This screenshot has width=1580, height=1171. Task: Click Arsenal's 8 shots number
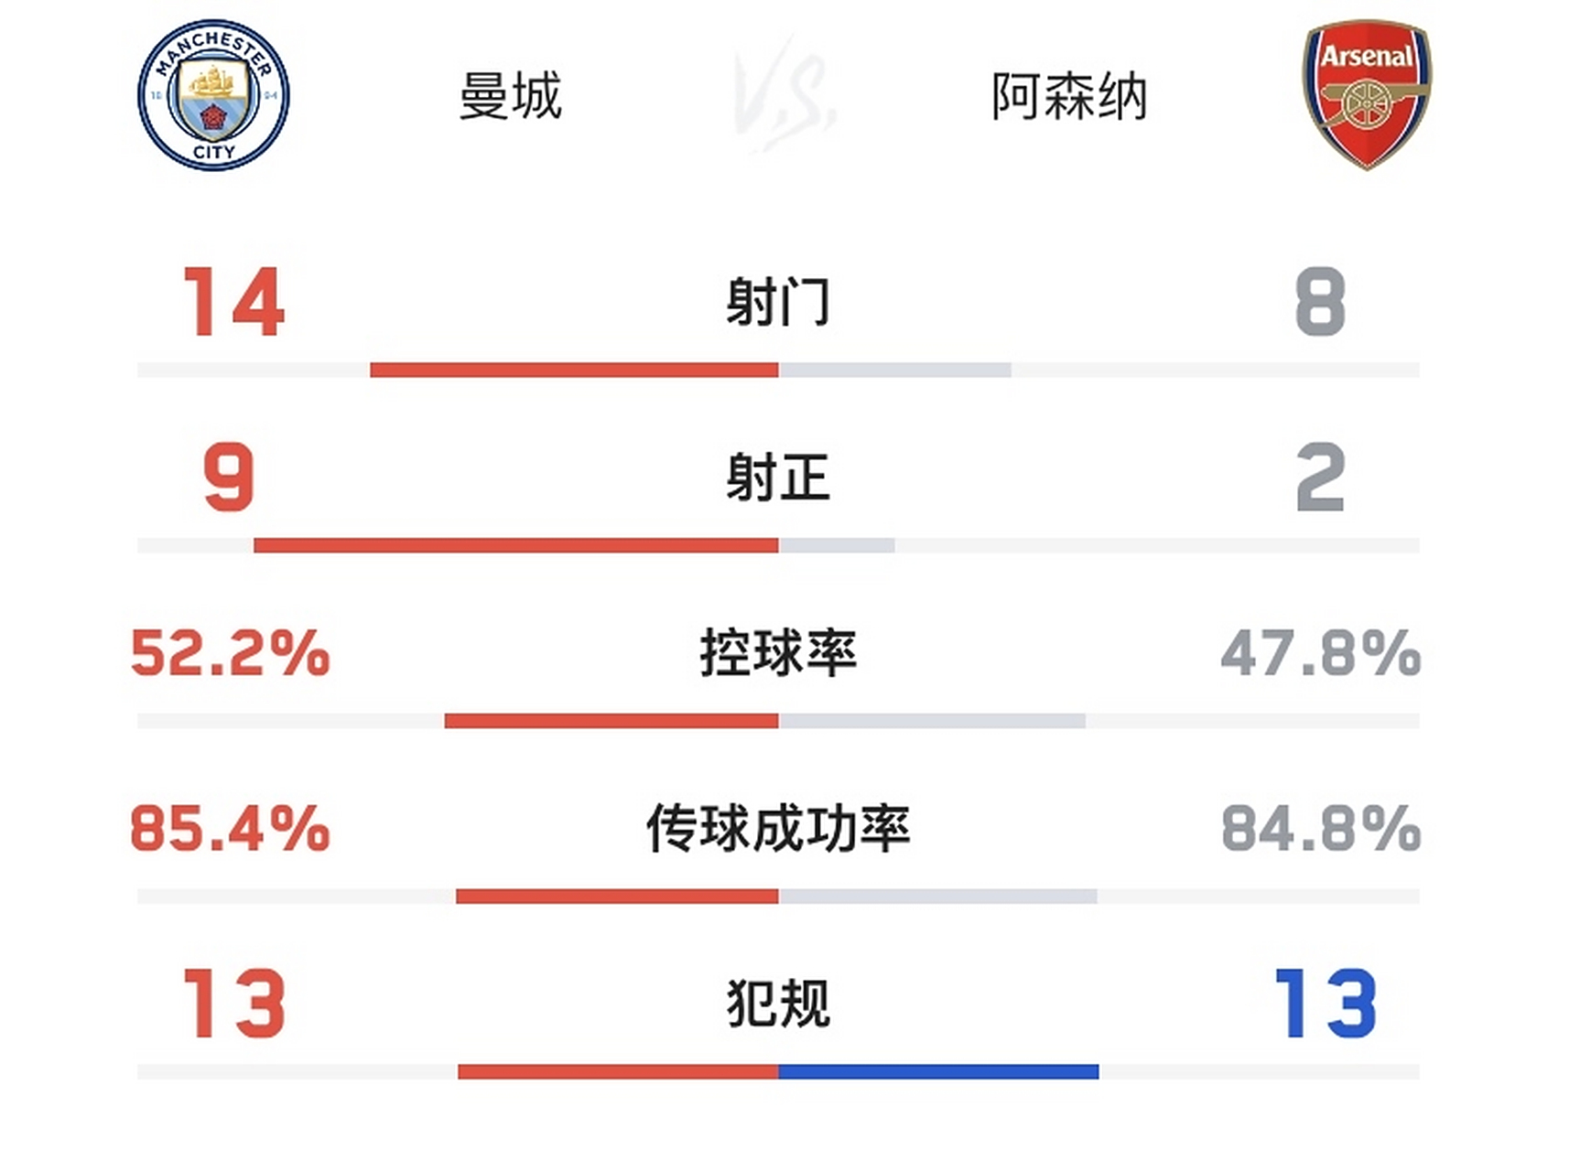tap(1320, 302)
